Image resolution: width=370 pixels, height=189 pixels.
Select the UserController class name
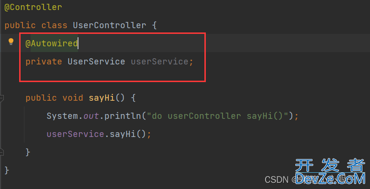pos(110,25)
